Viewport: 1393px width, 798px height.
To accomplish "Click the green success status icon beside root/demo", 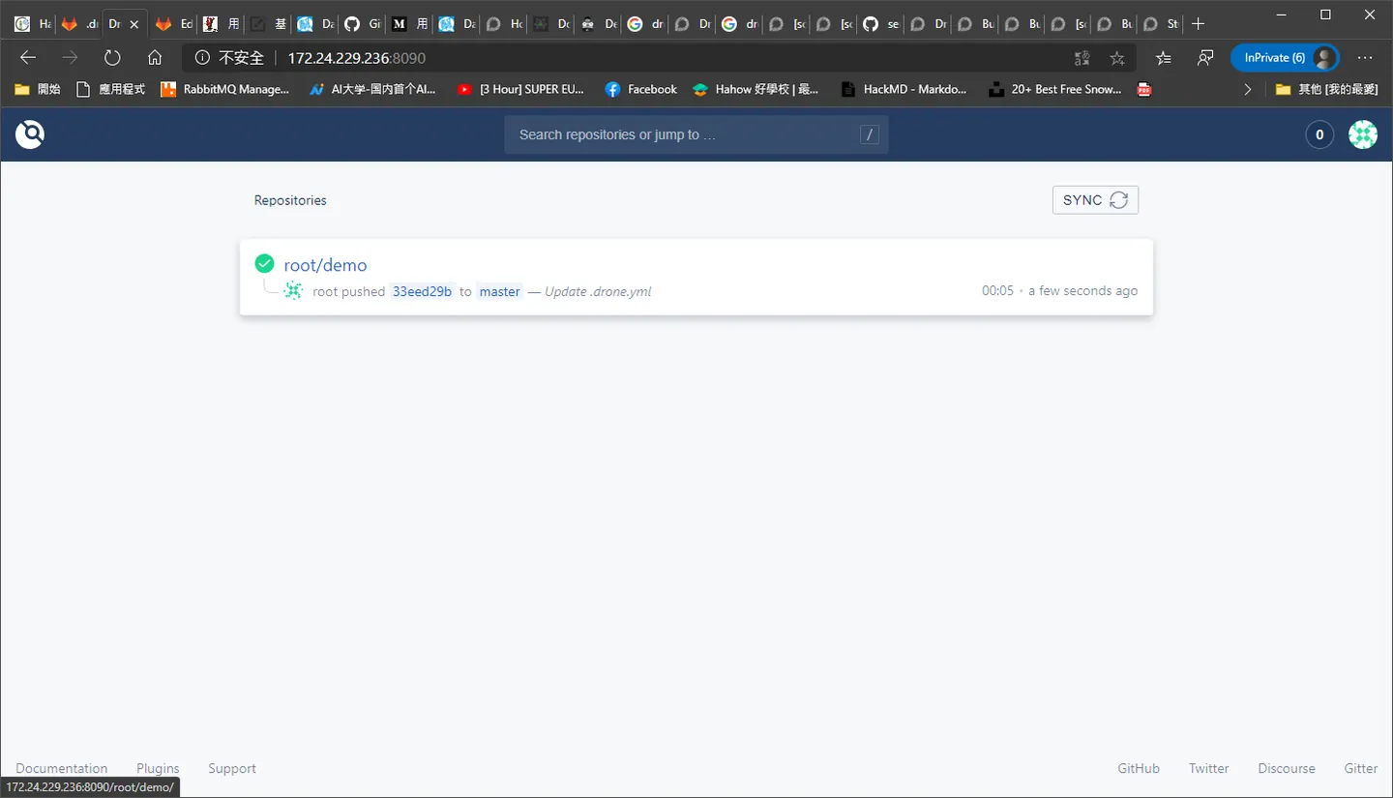I will click(264, 263).
